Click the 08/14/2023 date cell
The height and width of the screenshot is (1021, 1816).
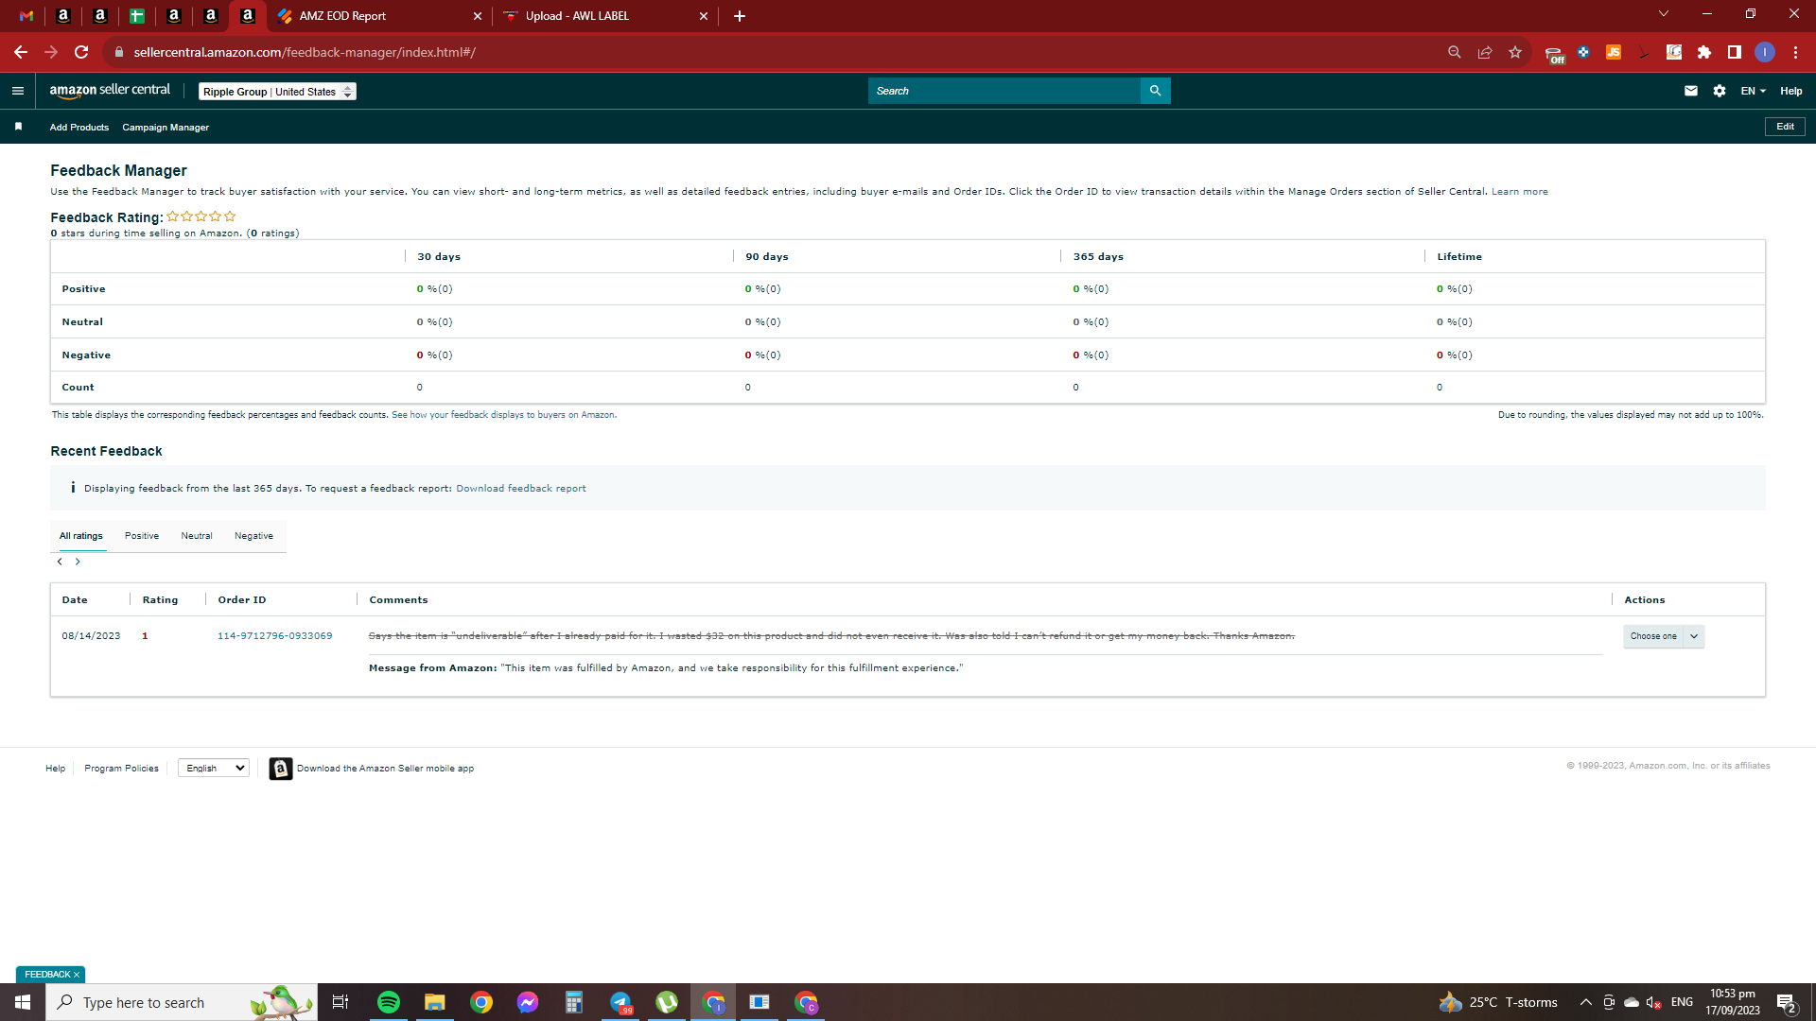pyautogui.click(x=92, y=636)
